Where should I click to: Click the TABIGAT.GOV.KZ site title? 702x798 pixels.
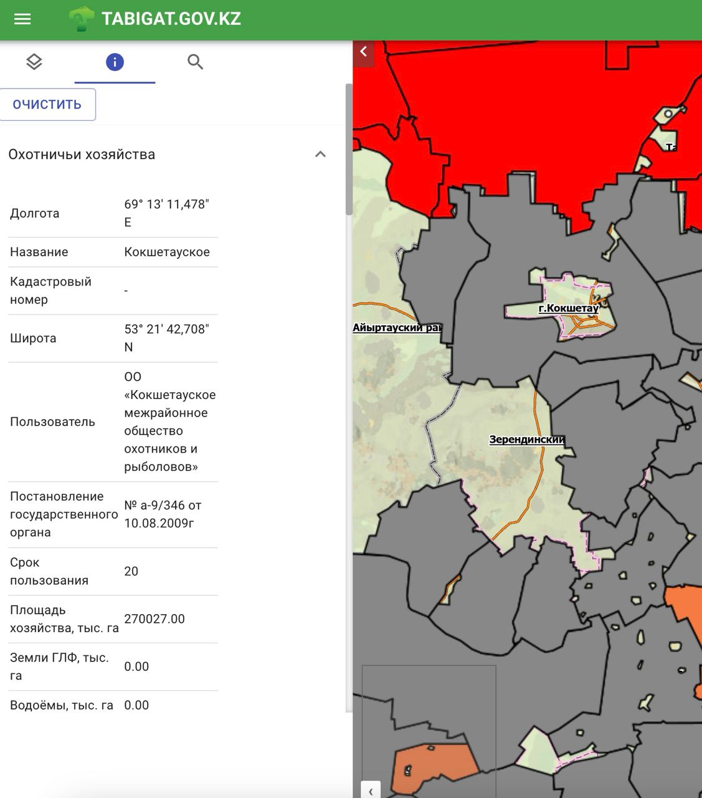pos(171,19)
